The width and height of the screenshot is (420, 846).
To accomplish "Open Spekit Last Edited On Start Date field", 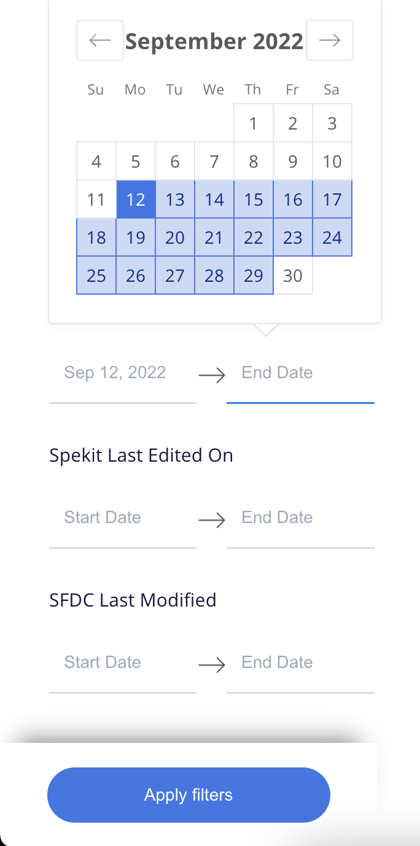I will [x=123, y=518].
